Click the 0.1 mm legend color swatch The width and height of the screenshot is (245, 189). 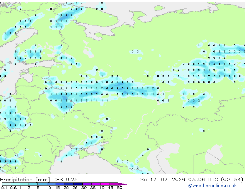coord(7,184)
